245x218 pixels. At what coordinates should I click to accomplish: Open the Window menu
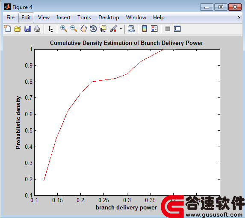[x=136, y=18]
